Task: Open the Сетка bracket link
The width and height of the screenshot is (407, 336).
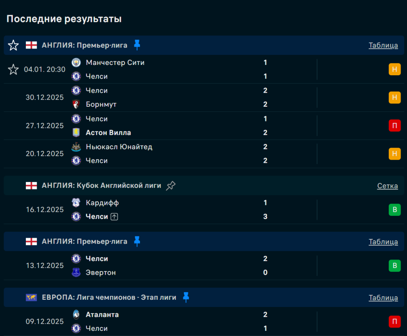Action: coord(387,186)
